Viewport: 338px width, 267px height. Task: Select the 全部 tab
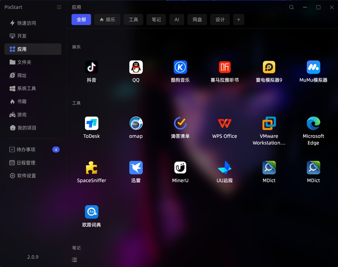click(x=81, y=20)
